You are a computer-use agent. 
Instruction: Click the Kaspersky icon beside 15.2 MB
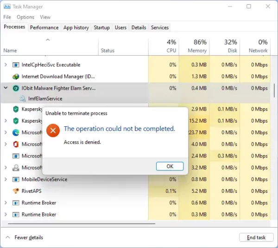[16, 121]
